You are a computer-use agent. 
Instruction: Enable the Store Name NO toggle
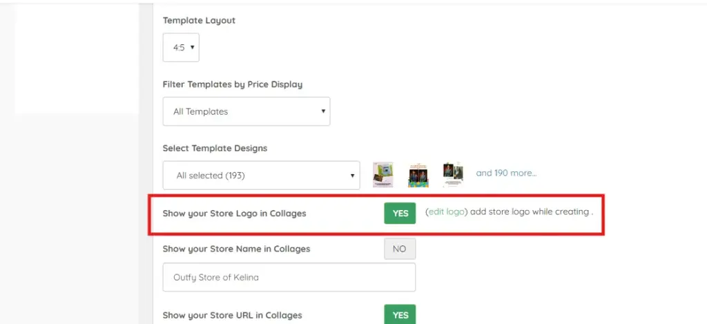click(x=400, y=249)
